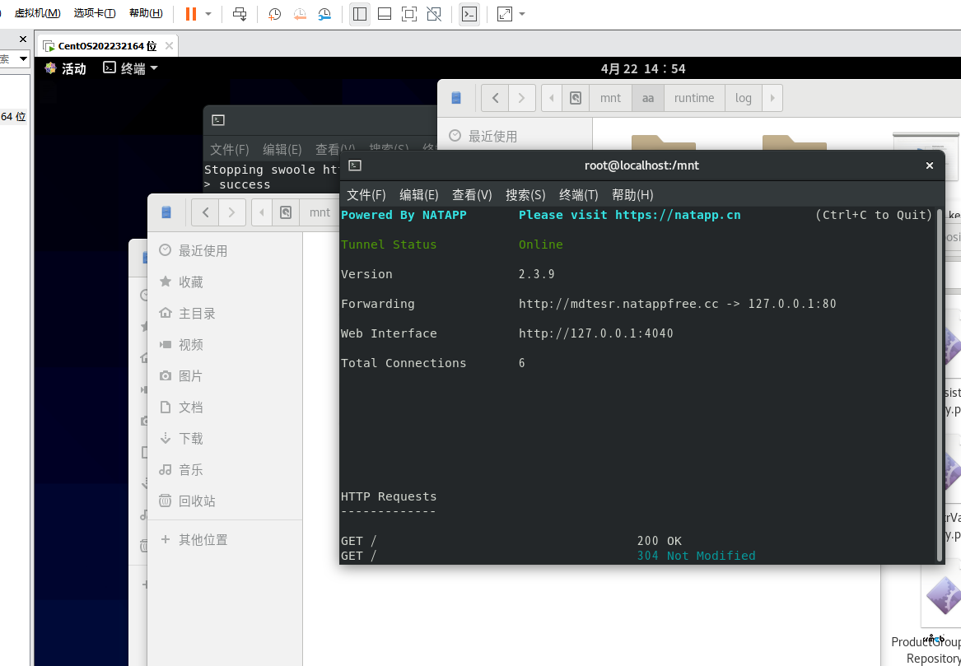Open 最近使用 beside 收藏 in the mnt file manager

tap(226, 250)
